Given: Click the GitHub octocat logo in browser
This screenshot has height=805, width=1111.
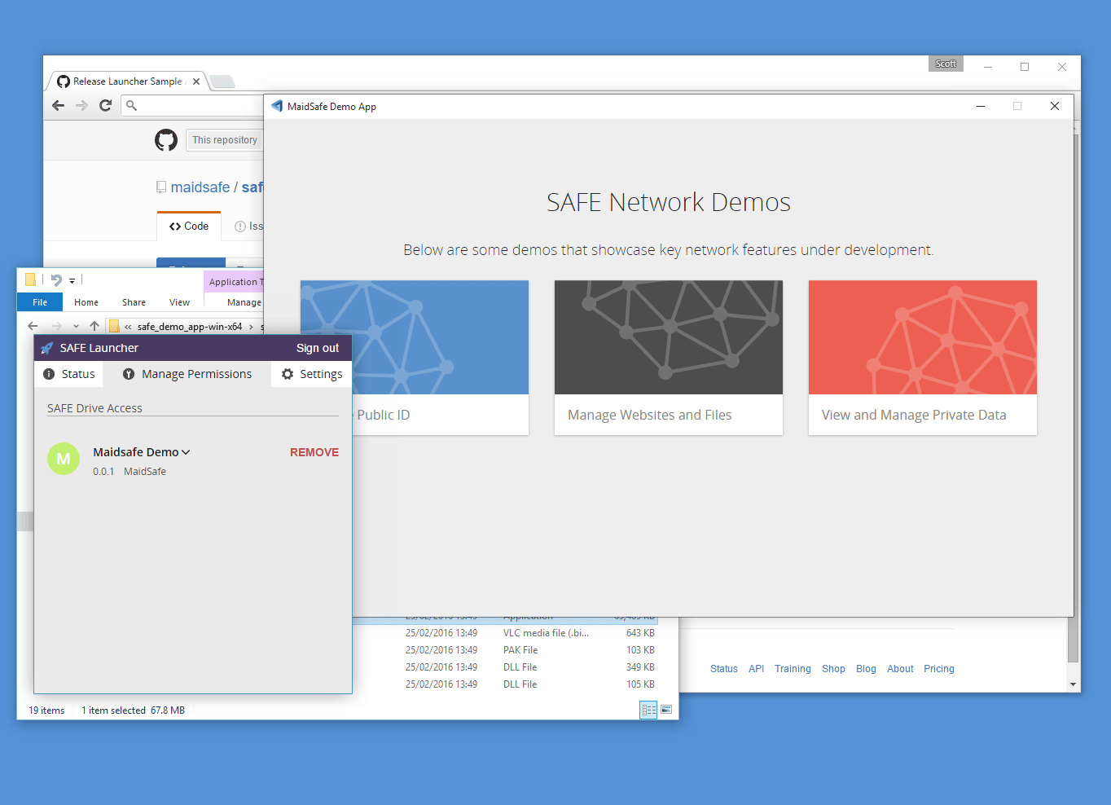Looking at the screenshot, I should (166, 140).
